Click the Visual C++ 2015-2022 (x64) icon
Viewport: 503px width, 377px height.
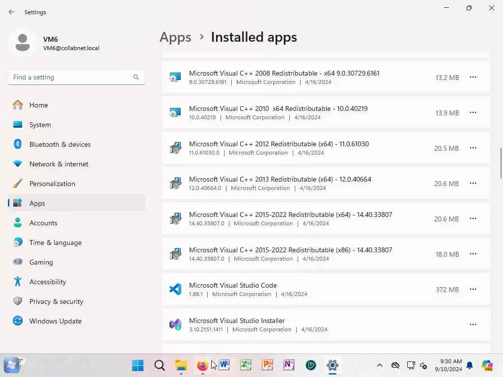click(x=175, y=218)
